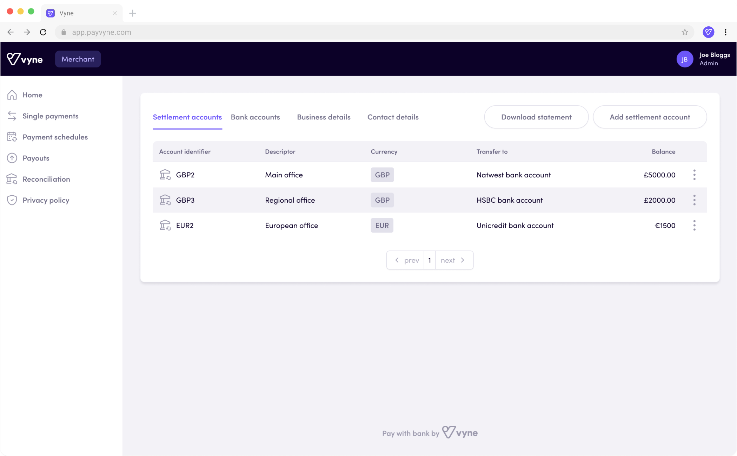Open the three-dot menu for GBP3

pos(694,200)
